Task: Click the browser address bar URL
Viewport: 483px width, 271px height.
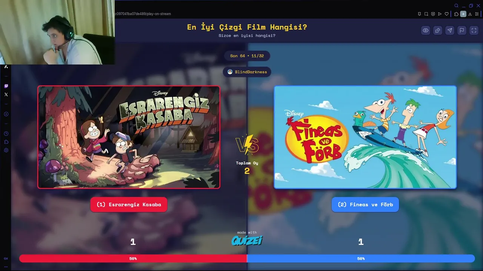Action: [x=143, y=14]
